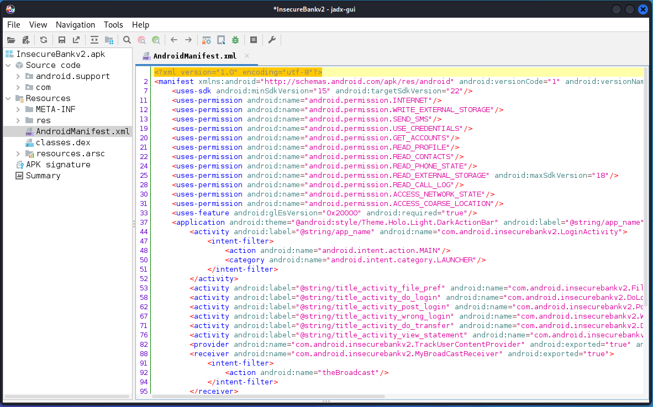Toggle Deobfuscation with the lock-gear icon
This screenshot has width=653, height=407.
pos(207,40)
